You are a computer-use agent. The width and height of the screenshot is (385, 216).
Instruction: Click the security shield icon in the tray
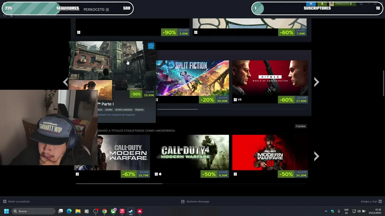tap(333, 211)
